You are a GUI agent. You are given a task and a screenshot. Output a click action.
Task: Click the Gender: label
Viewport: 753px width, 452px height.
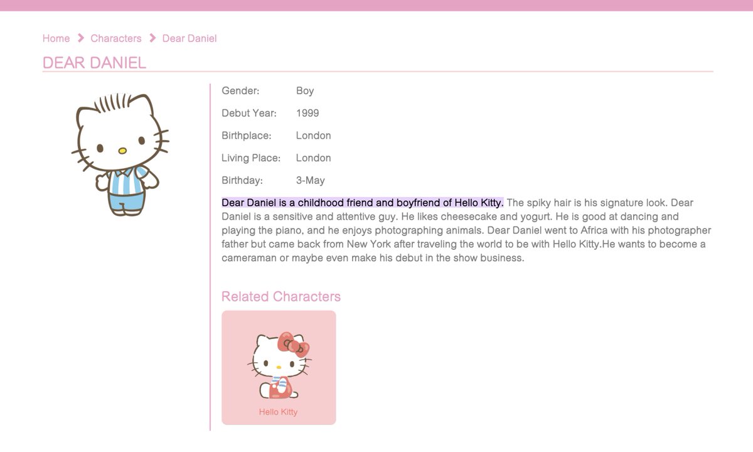pyautogui.click(x=240, y=91)
